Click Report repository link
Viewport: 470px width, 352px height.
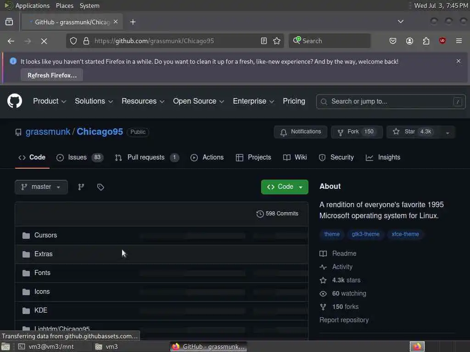[x=344, y=320]
